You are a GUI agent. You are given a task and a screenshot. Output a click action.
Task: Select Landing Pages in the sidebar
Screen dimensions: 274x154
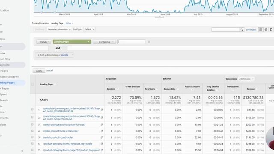7,83
